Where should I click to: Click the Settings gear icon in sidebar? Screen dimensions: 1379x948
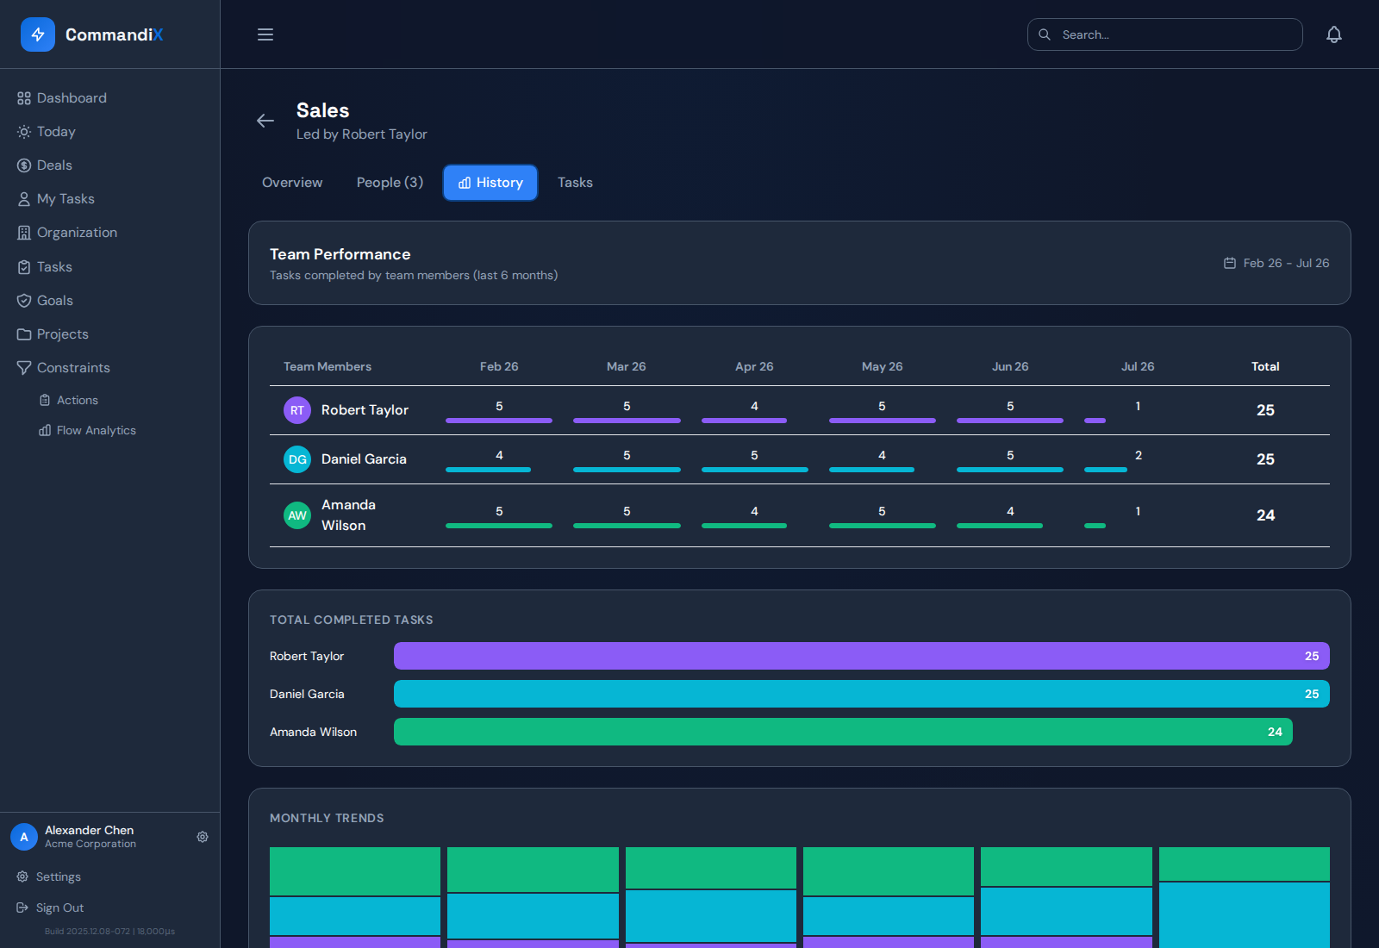(x=22, y=876)
